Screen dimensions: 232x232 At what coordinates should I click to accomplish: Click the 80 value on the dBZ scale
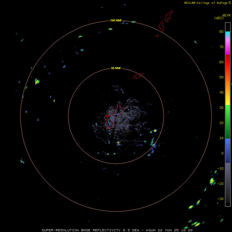pyautogui.click(x=221, y=31)
